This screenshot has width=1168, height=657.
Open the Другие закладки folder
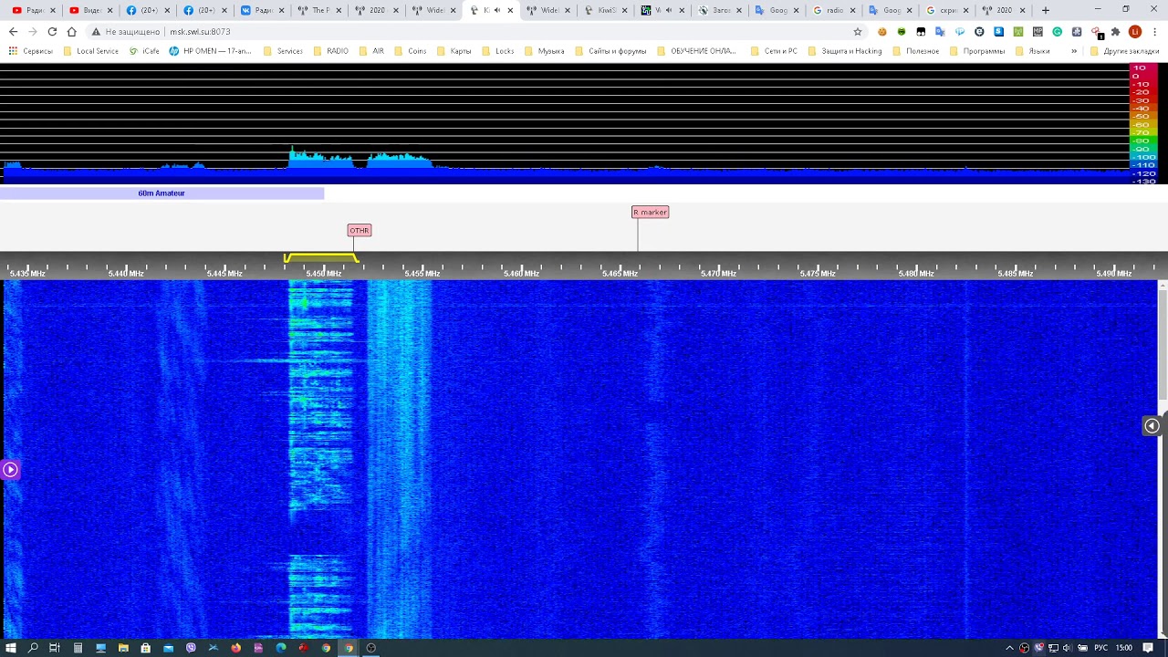1124,51
